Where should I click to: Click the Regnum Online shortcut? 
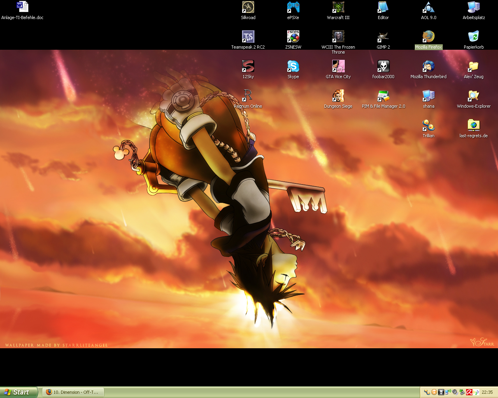point(248,96)
